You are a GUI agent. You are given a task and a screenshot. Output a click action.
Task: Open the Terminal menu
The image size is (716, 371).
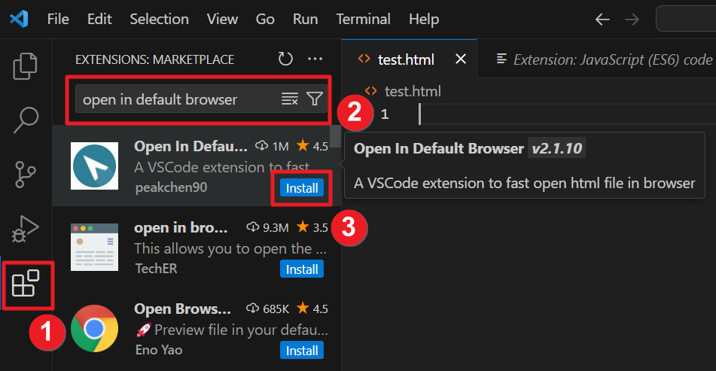coord(363,19)
